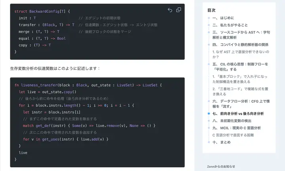Click comment 後ろから前に命令を処理
This screenshot has width=285, height=171.
[64, 98]
